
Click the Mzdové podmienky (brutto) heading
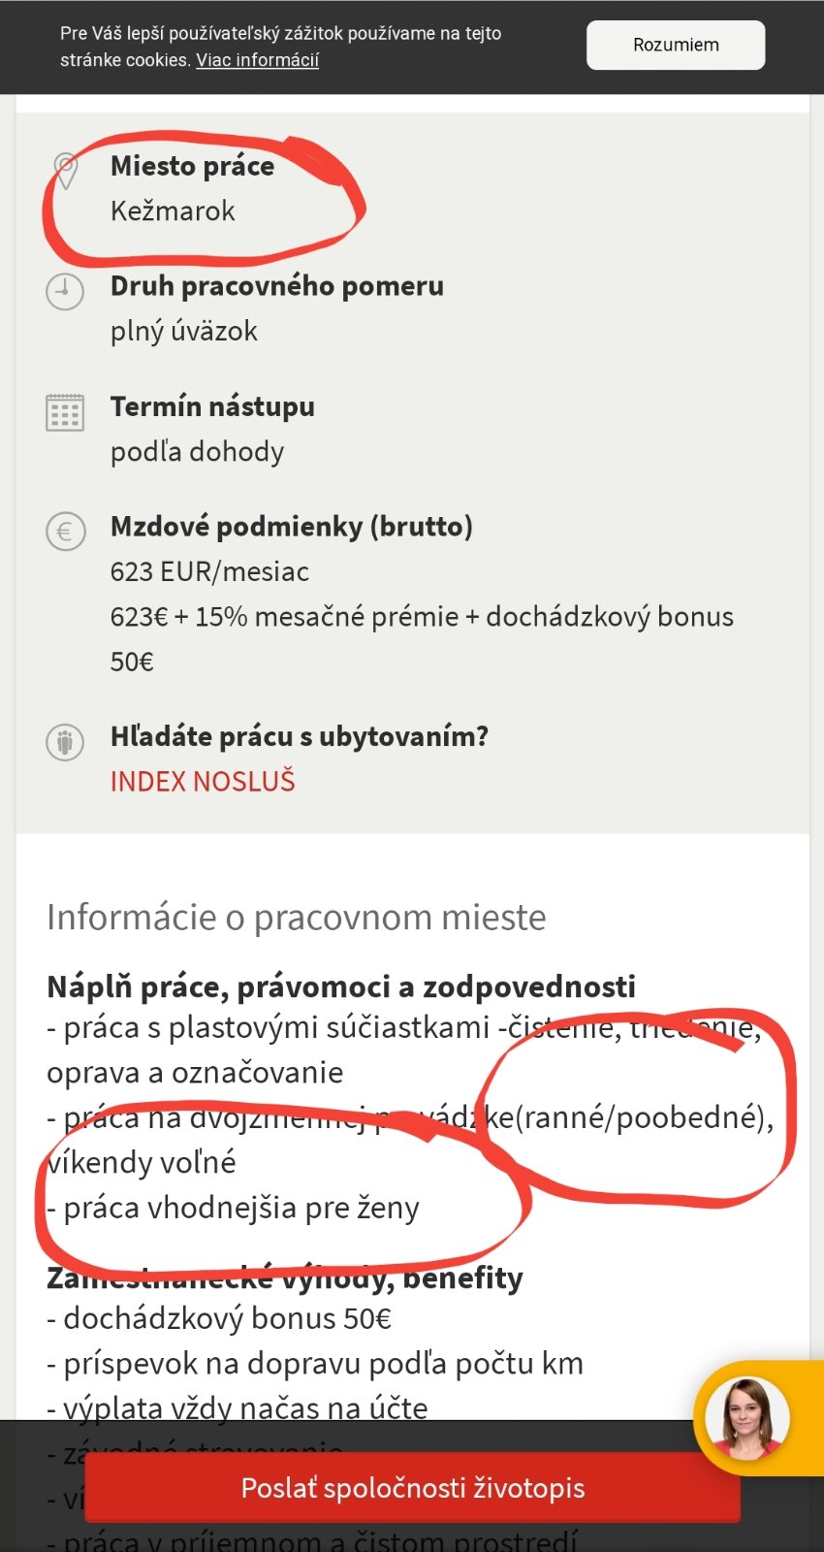point(292,527)
